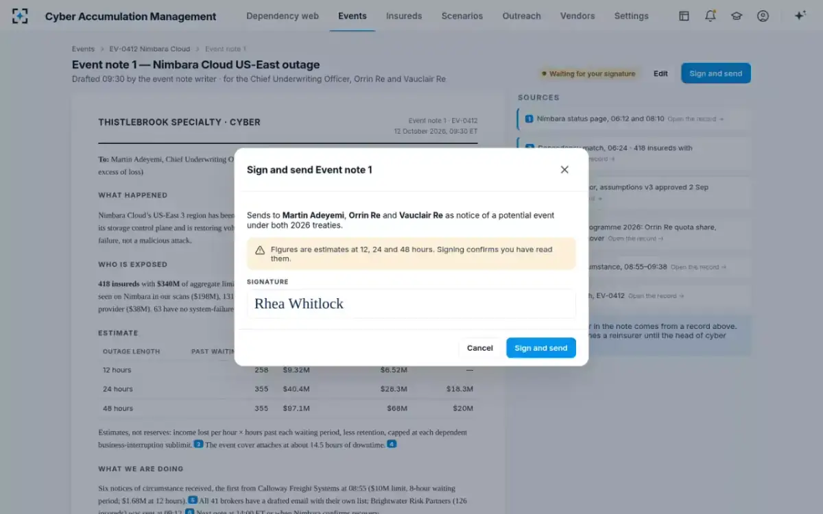This screenshot has width=823, height=514.
Task: Click the '$6.52M' table cell
Action: [394, 370]
